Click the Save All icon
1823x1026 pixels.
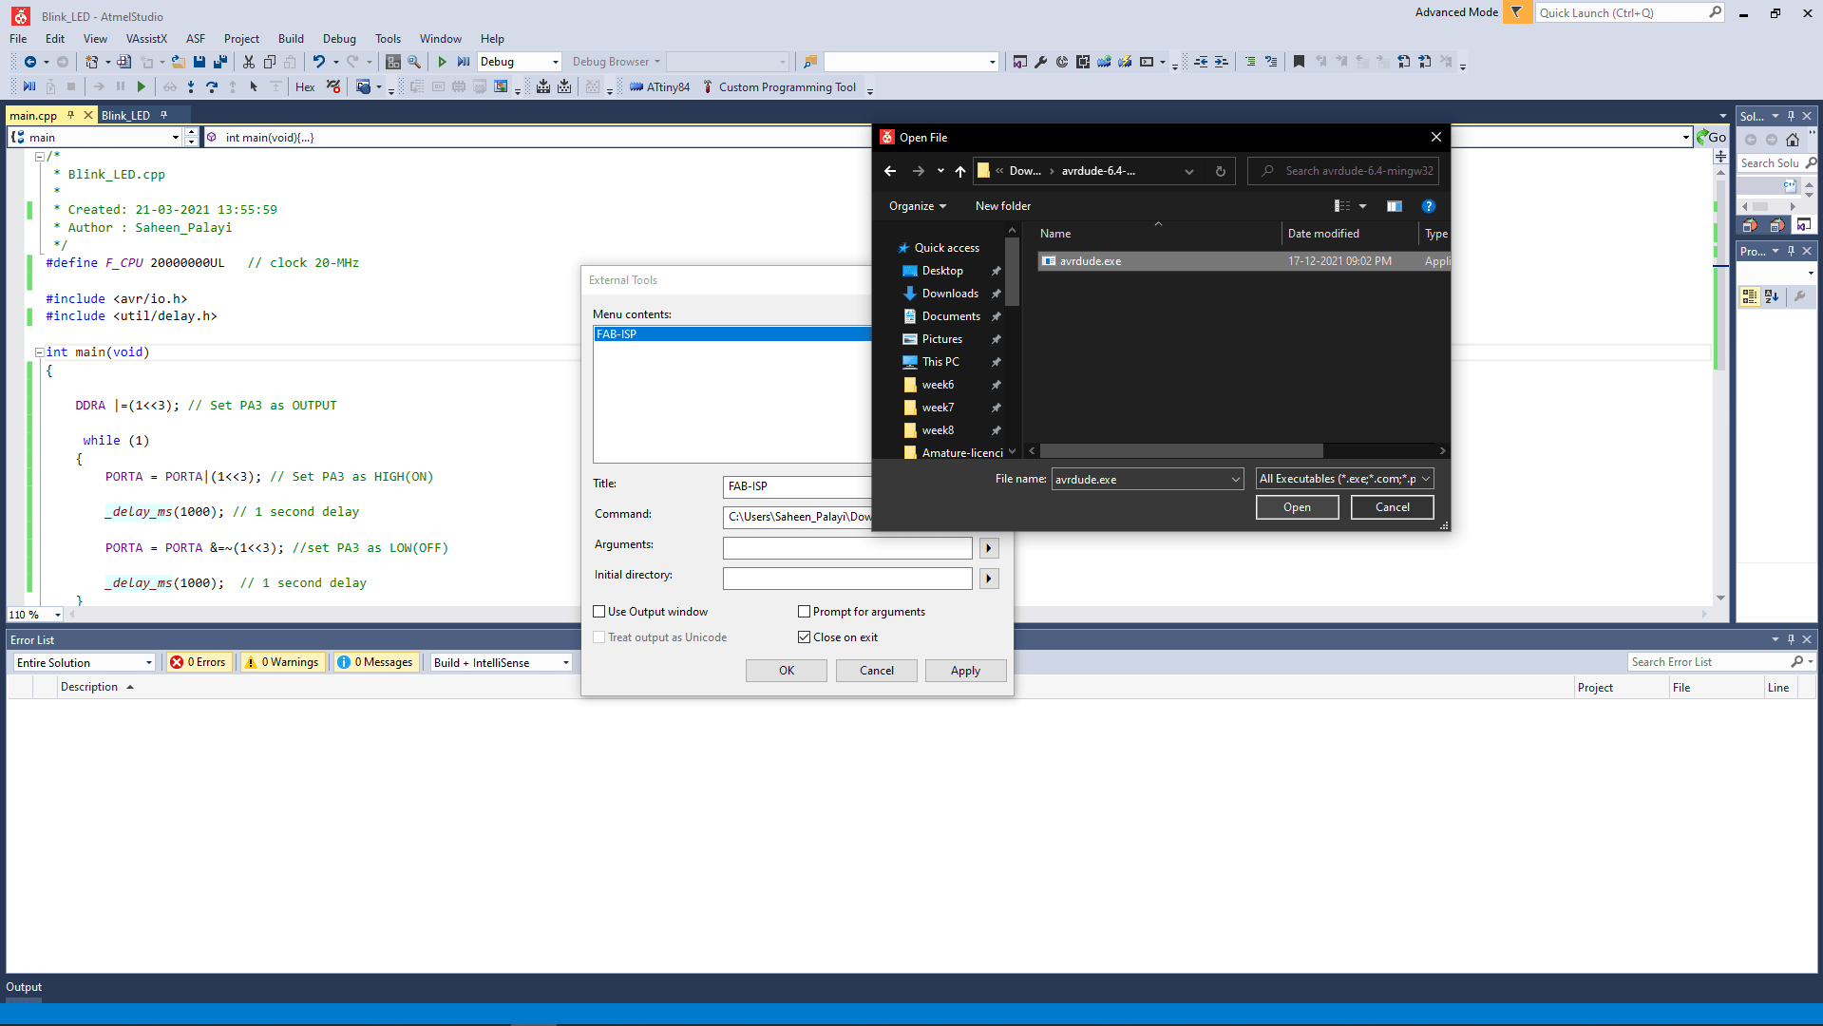click(x=220, y=62)
